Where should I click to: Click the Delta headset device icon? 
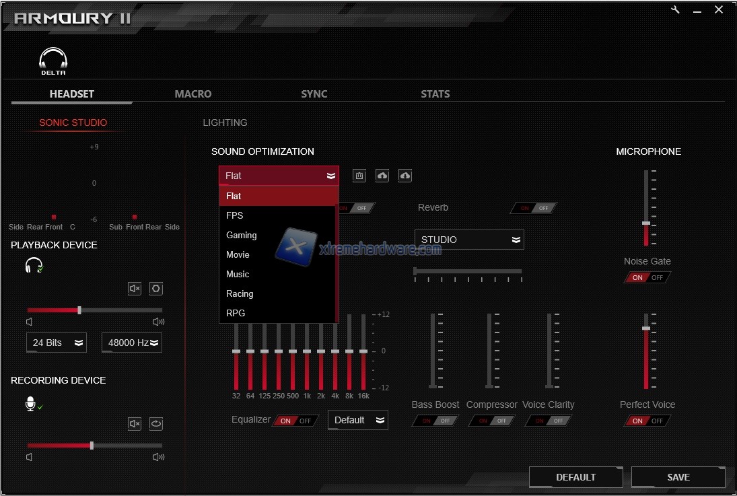pyautogui.click(x=52, y=61)
